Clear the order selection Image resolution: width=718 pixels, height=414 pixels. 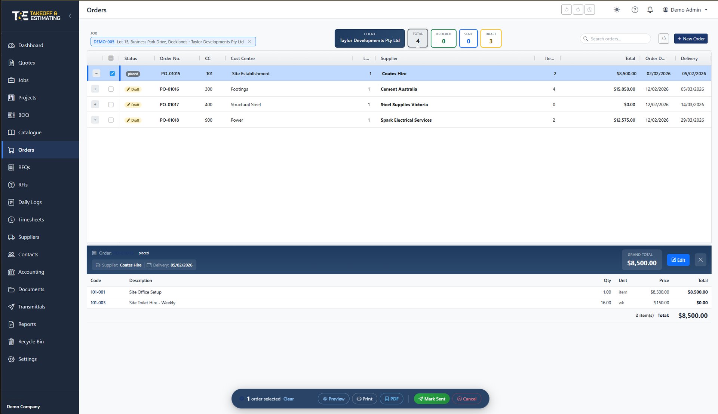pos(288,399)
